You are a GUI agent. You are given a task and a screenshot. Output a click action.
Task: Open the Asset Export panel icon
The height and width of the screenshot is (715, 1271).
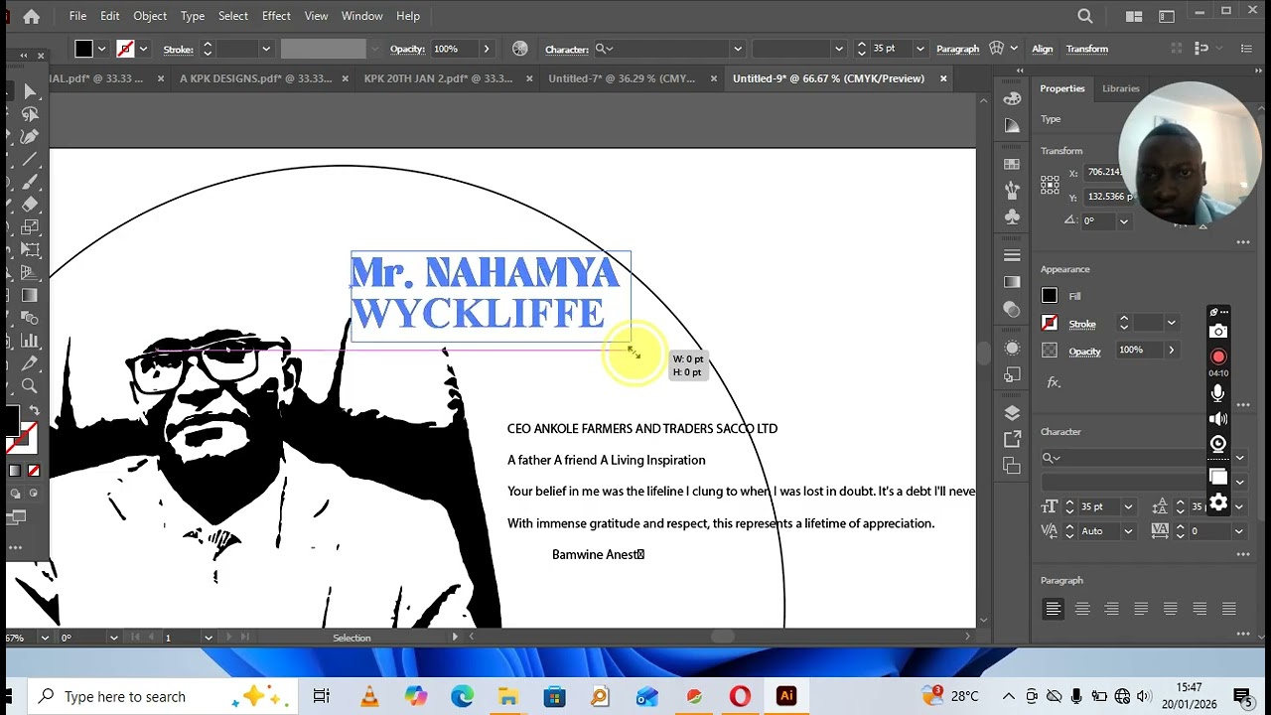pyautogui.click(x=1012, y=439)
